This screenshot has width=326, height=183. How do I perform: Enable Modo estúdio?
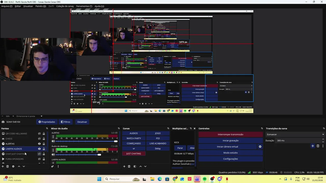(x=230, y=153)
